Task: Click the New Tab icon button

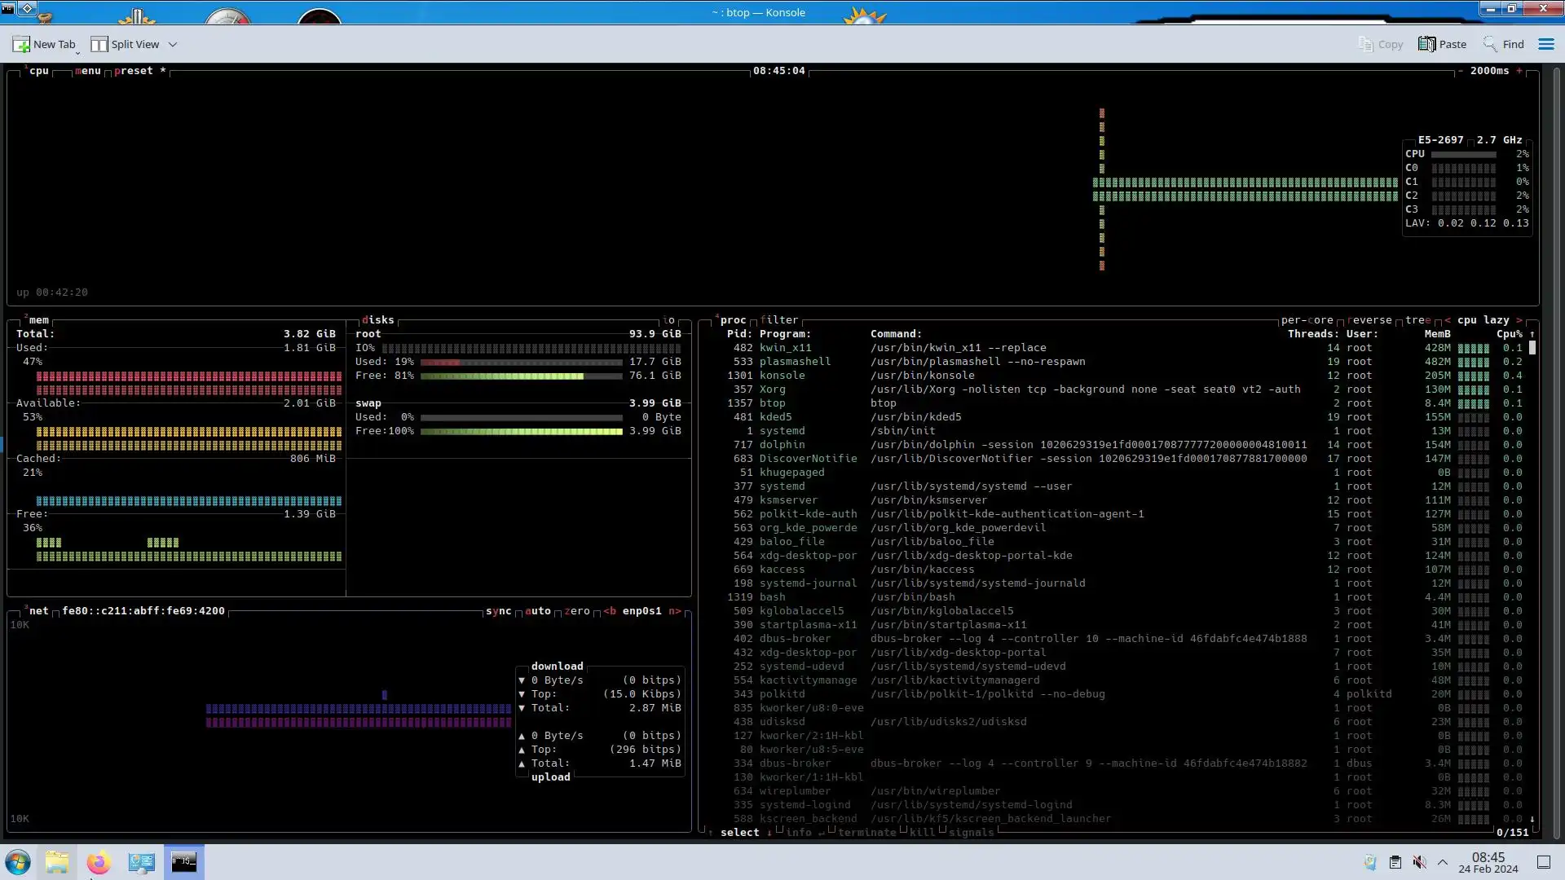Action: (x=21, y=44)
